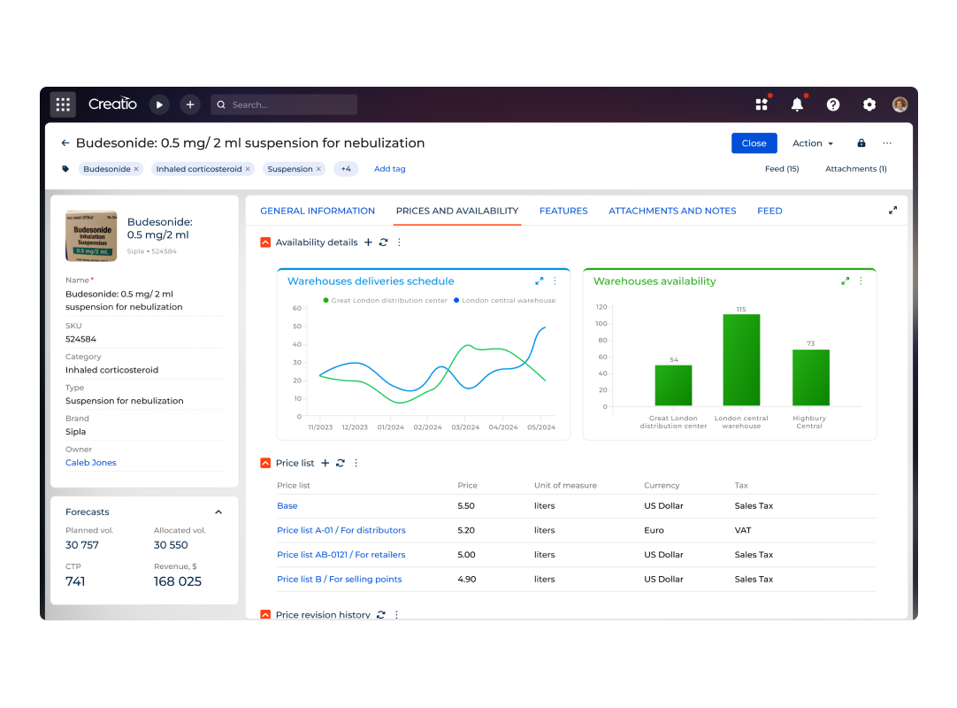Click the blue Close button

(754, 143)
